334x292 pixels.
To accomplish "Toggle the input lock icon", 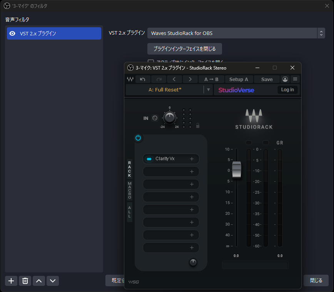I will [x=198, y=126].
